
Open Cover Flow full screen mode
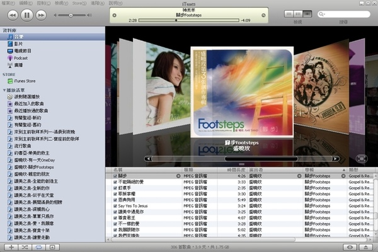coord(362,159)
